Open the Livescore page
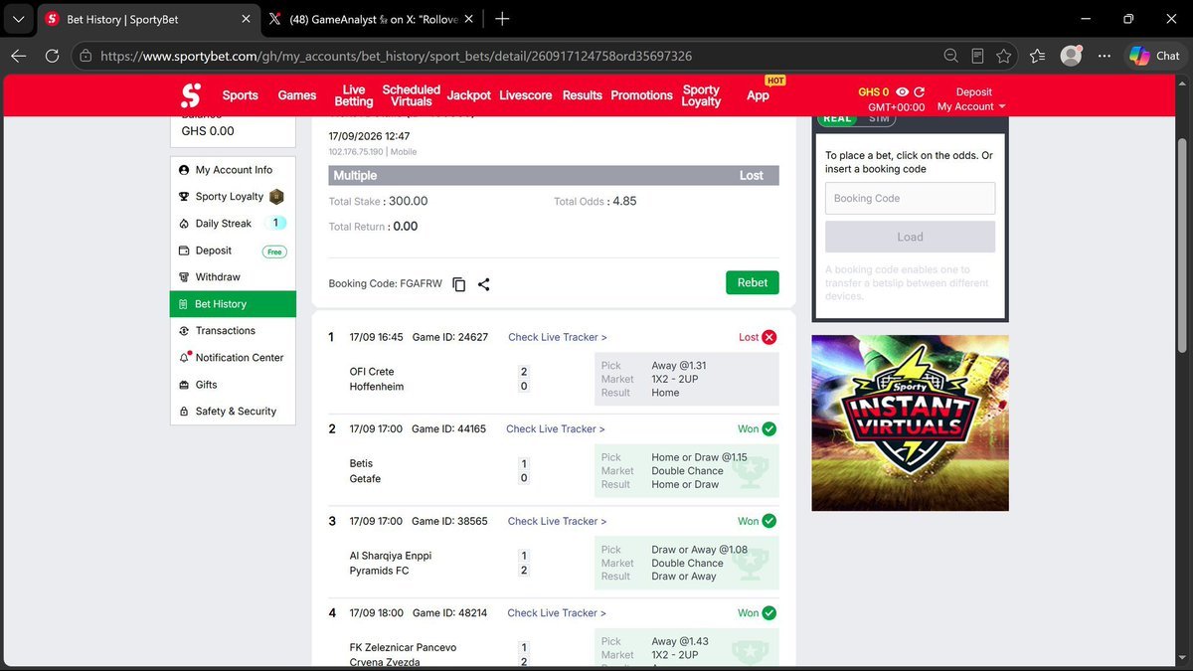Viewport: 1193px width, 671px height. 525,95
